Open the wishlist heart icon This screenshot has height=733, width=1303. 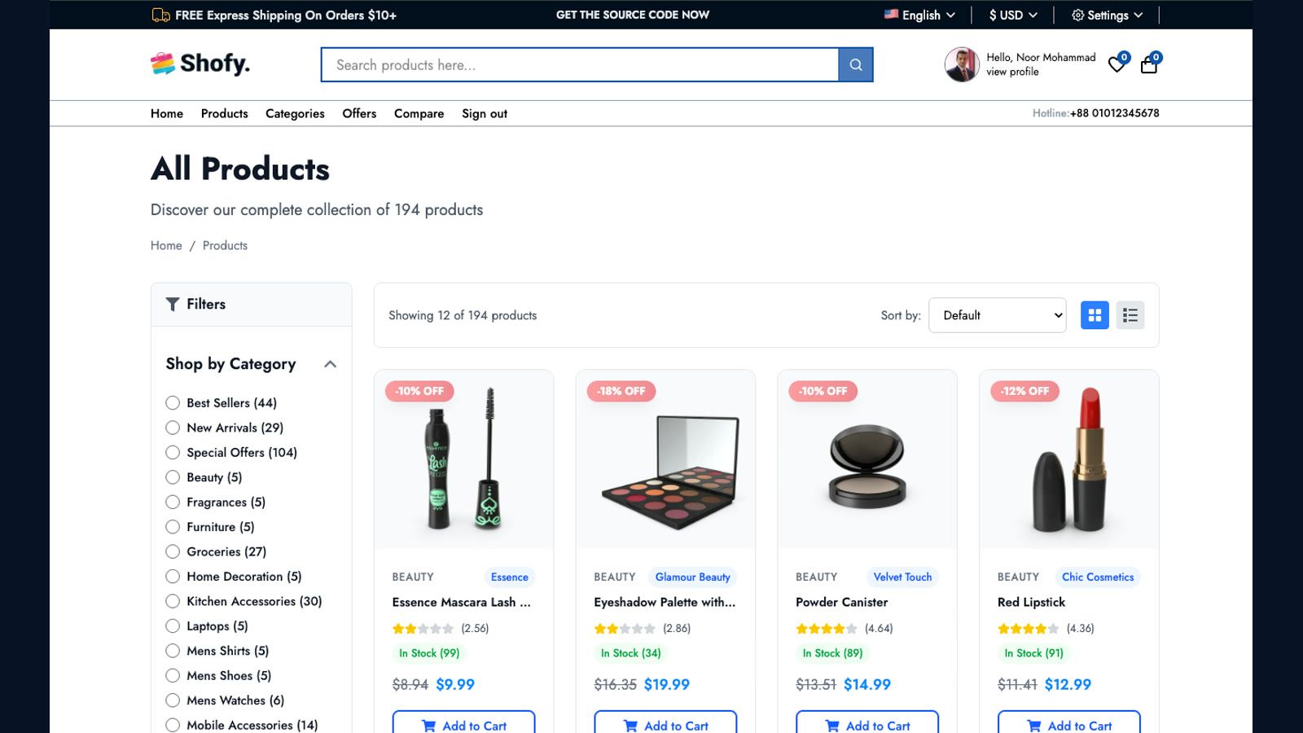tap(1117, 64)
